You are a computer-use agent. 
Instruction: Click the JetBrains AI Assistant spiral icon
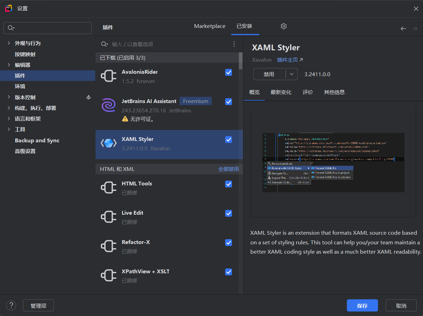click(109, 105)
